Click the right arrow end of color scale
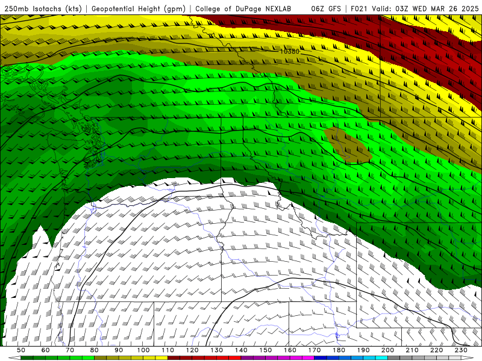Screen dimensions: 482x361 pos(468,358)
